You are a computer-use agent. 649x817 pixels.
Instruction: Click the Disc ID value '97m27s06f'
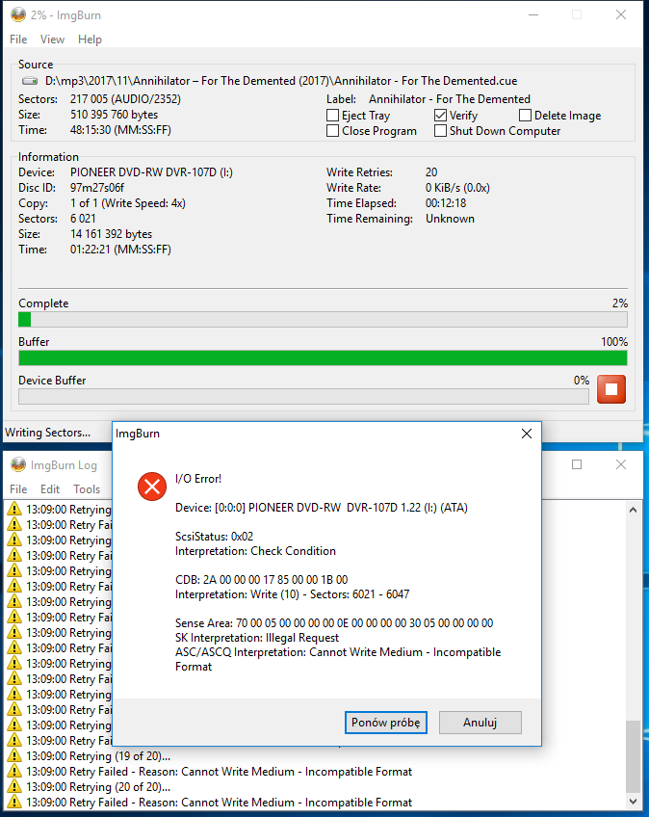point(97,188)
